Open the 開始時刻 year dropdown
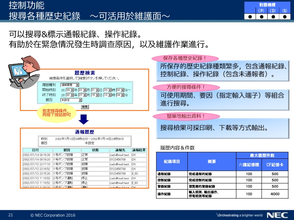 click(x=70, y=90)
